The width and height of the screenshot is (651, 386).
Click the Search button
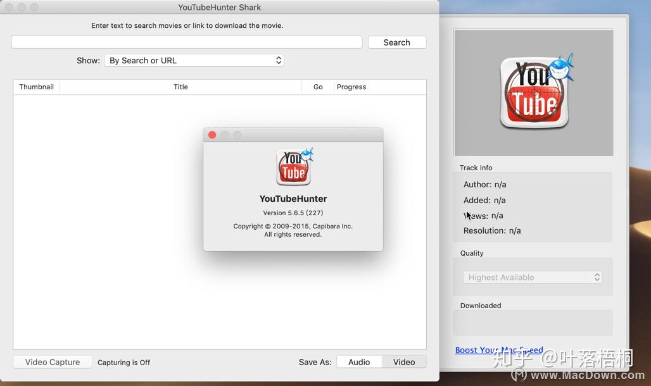click(397, 42)
